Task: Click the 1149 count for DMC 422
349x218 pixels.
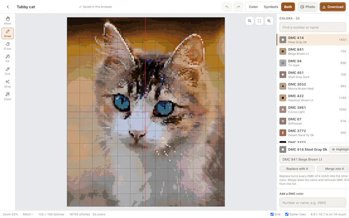Action: click(x=342, y=98)
